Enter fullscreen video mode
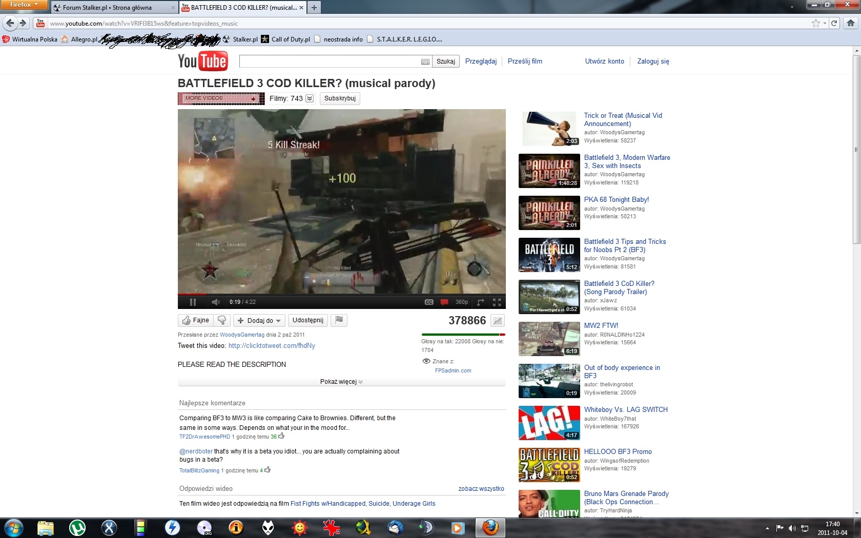 (497, 302)
